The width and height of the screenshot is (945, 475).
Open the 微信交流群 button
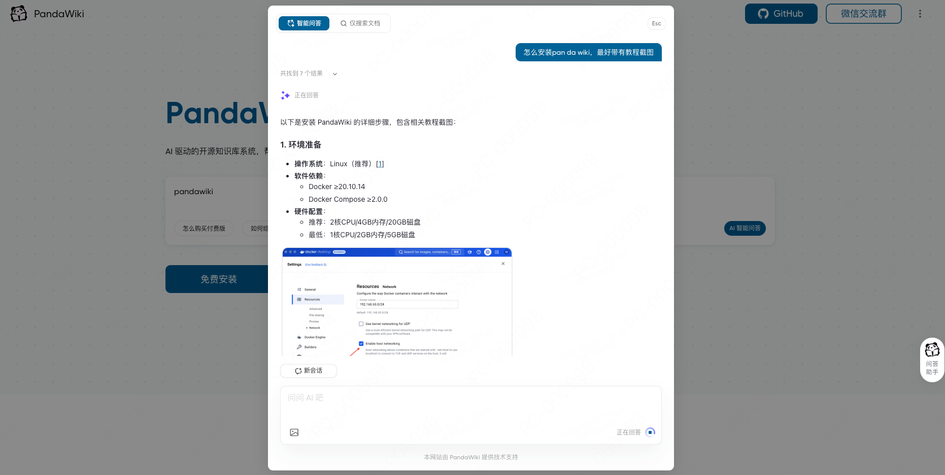tap(863, 14)
